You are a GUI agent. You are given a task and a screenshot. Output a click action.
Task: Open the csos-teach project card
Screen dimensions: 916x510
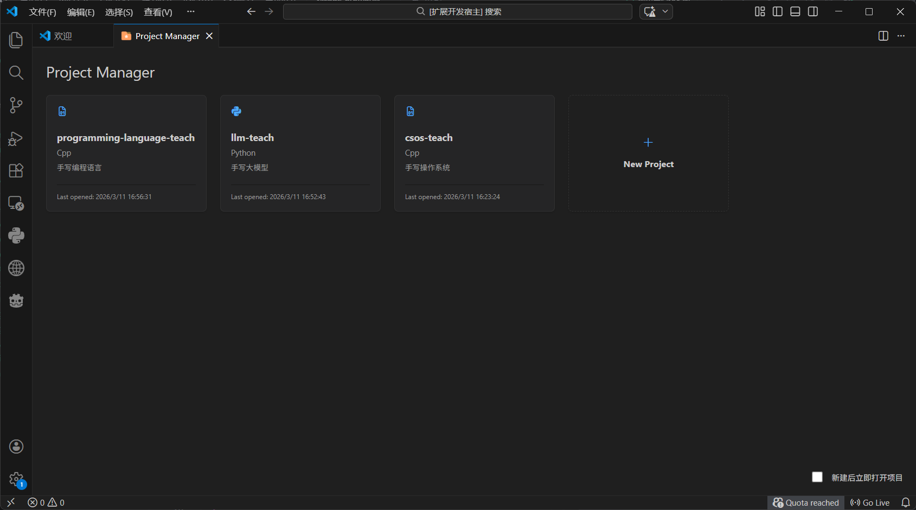point(475,153)
